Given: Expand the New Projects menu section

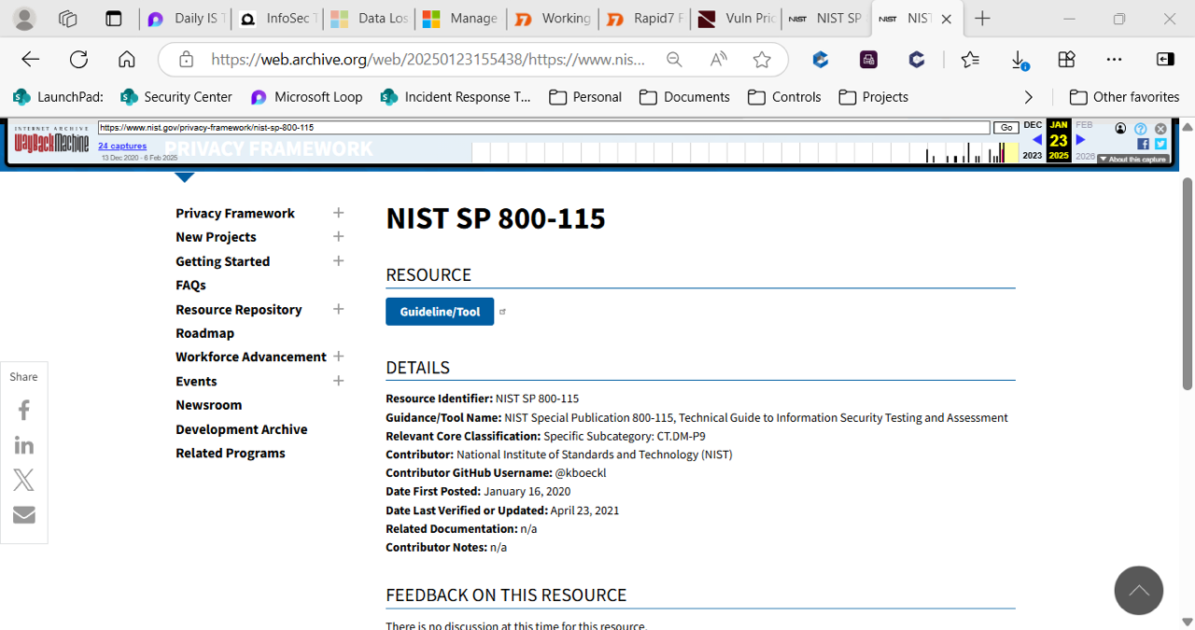Looking at the screenshot, I should 338,237.
